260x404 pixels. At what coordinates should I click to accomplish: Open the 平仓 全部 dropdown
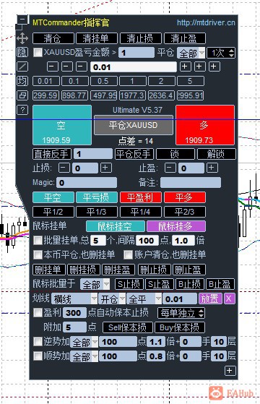coord(191,53)
